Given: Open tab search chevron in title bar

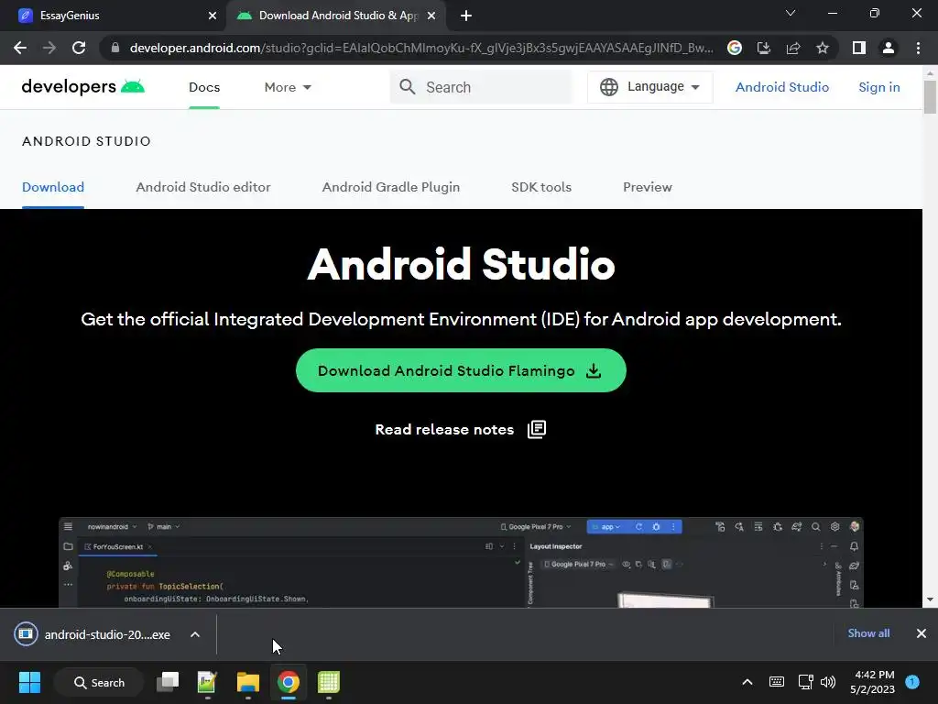Looking at the screenshot, I should (791, 13).
